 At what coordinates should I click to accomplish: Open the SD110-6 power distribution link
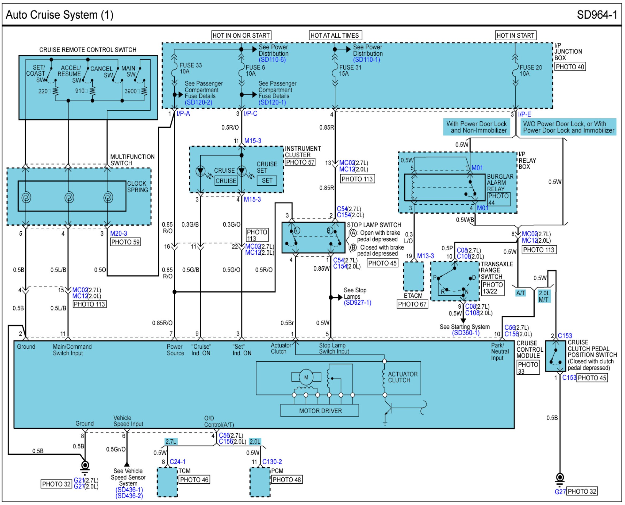point(272,60)
